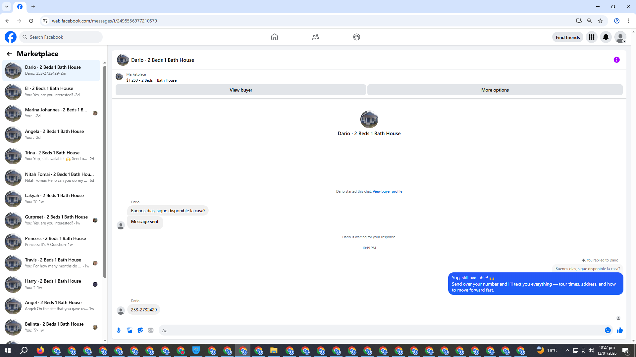Expand the account profile menu
The width and height of the screenshot is (636, 357).
click(620, 37)
